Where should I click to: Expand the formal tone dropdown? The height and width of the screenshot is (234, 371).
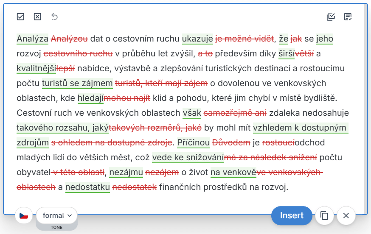point(57,215)
